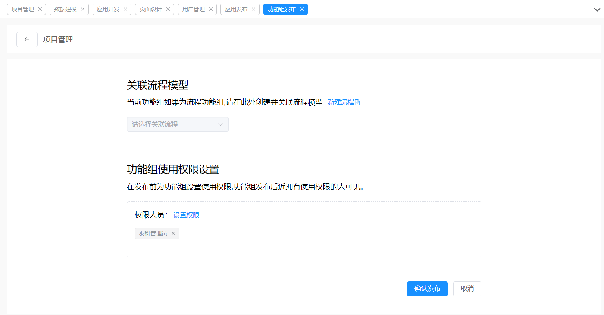Close the 应用开发 tab
The width and height of the screenshot is (604, 315).
click(125, 9)
